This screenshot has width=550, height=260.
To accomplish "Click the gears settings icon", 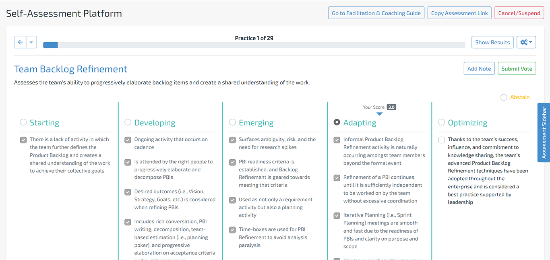I will pyautogui.click(x=524, y=42).
